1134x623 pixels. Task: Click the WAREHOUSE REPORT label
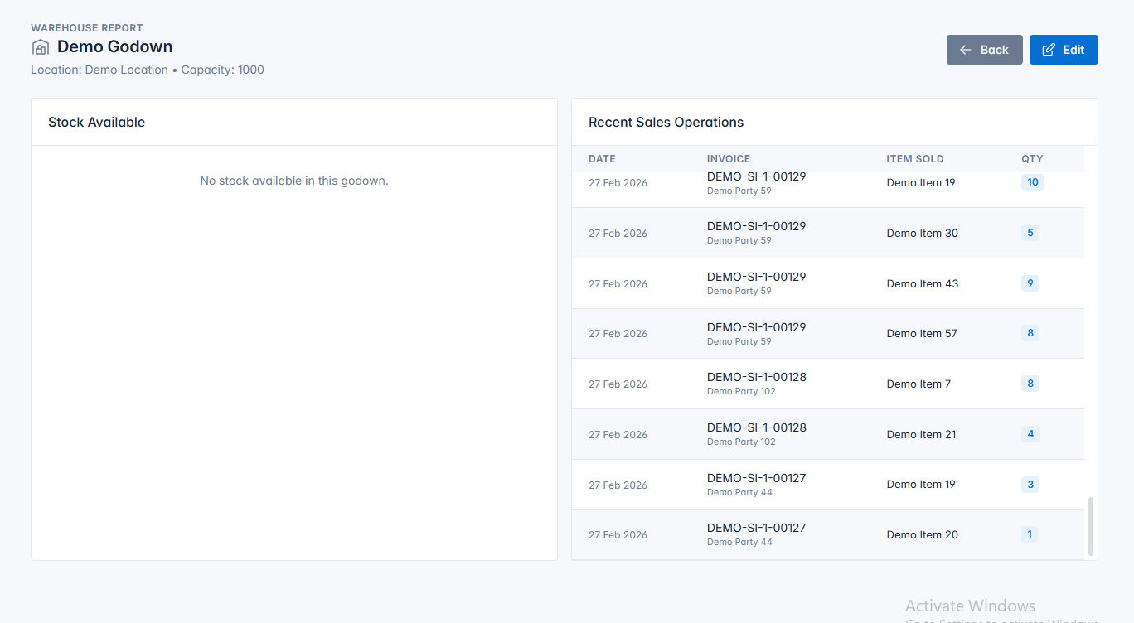coord(87,28)
